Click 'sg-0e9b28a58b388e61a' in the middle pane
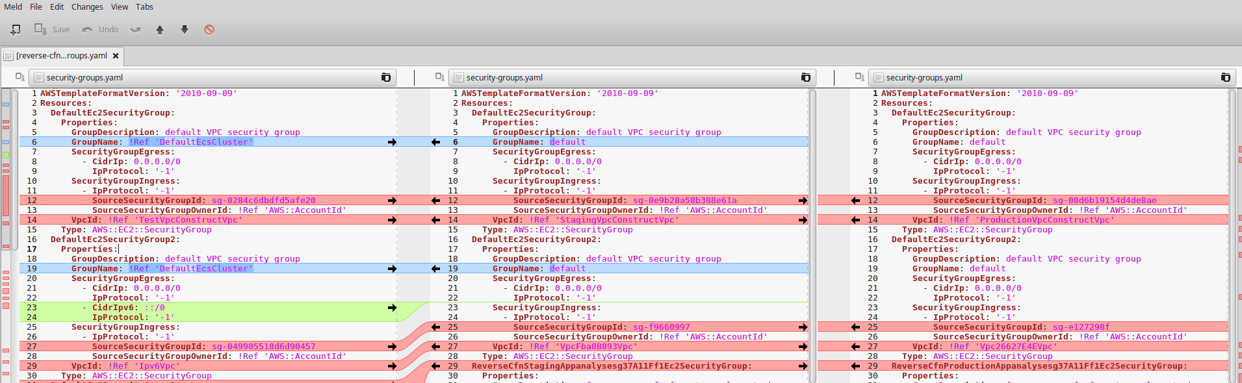Viewport: 1242px width, 383px height. pyautogui.click(x=685, y=201)
